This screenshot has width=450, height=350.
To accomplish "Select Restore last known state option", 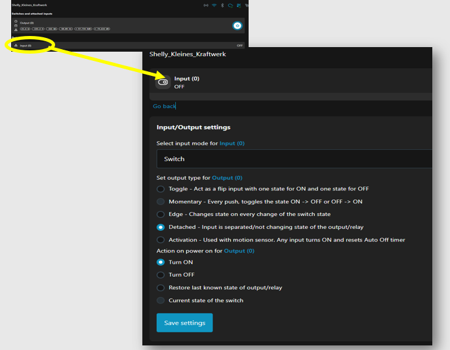I will tap(161, 288).
